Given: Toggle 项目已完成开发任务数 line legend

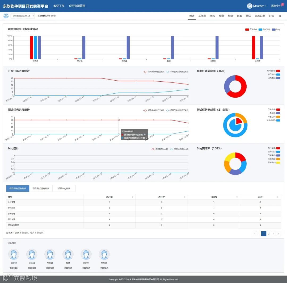Looking at the screenshot, I should click(177, 72).
